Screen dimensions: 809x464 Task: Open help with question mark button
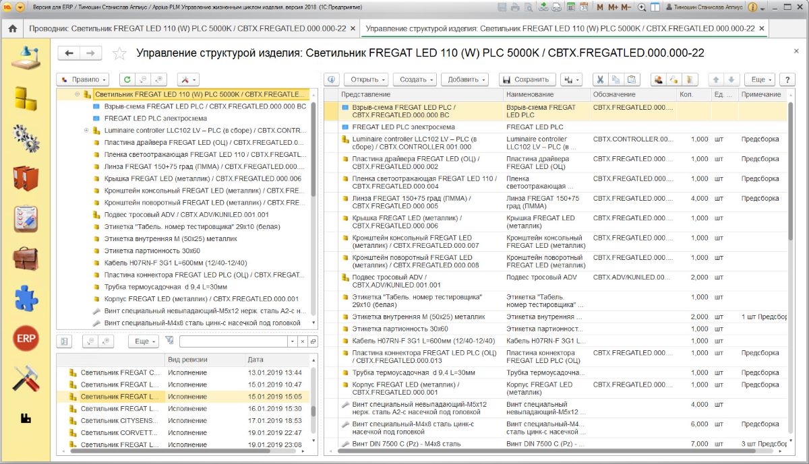pos(787,79)
